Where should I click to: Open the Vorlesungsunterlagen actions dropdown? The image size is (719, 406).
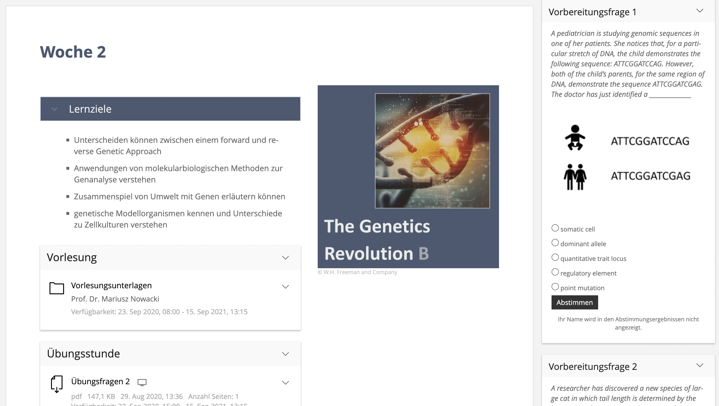click(286, 287)
